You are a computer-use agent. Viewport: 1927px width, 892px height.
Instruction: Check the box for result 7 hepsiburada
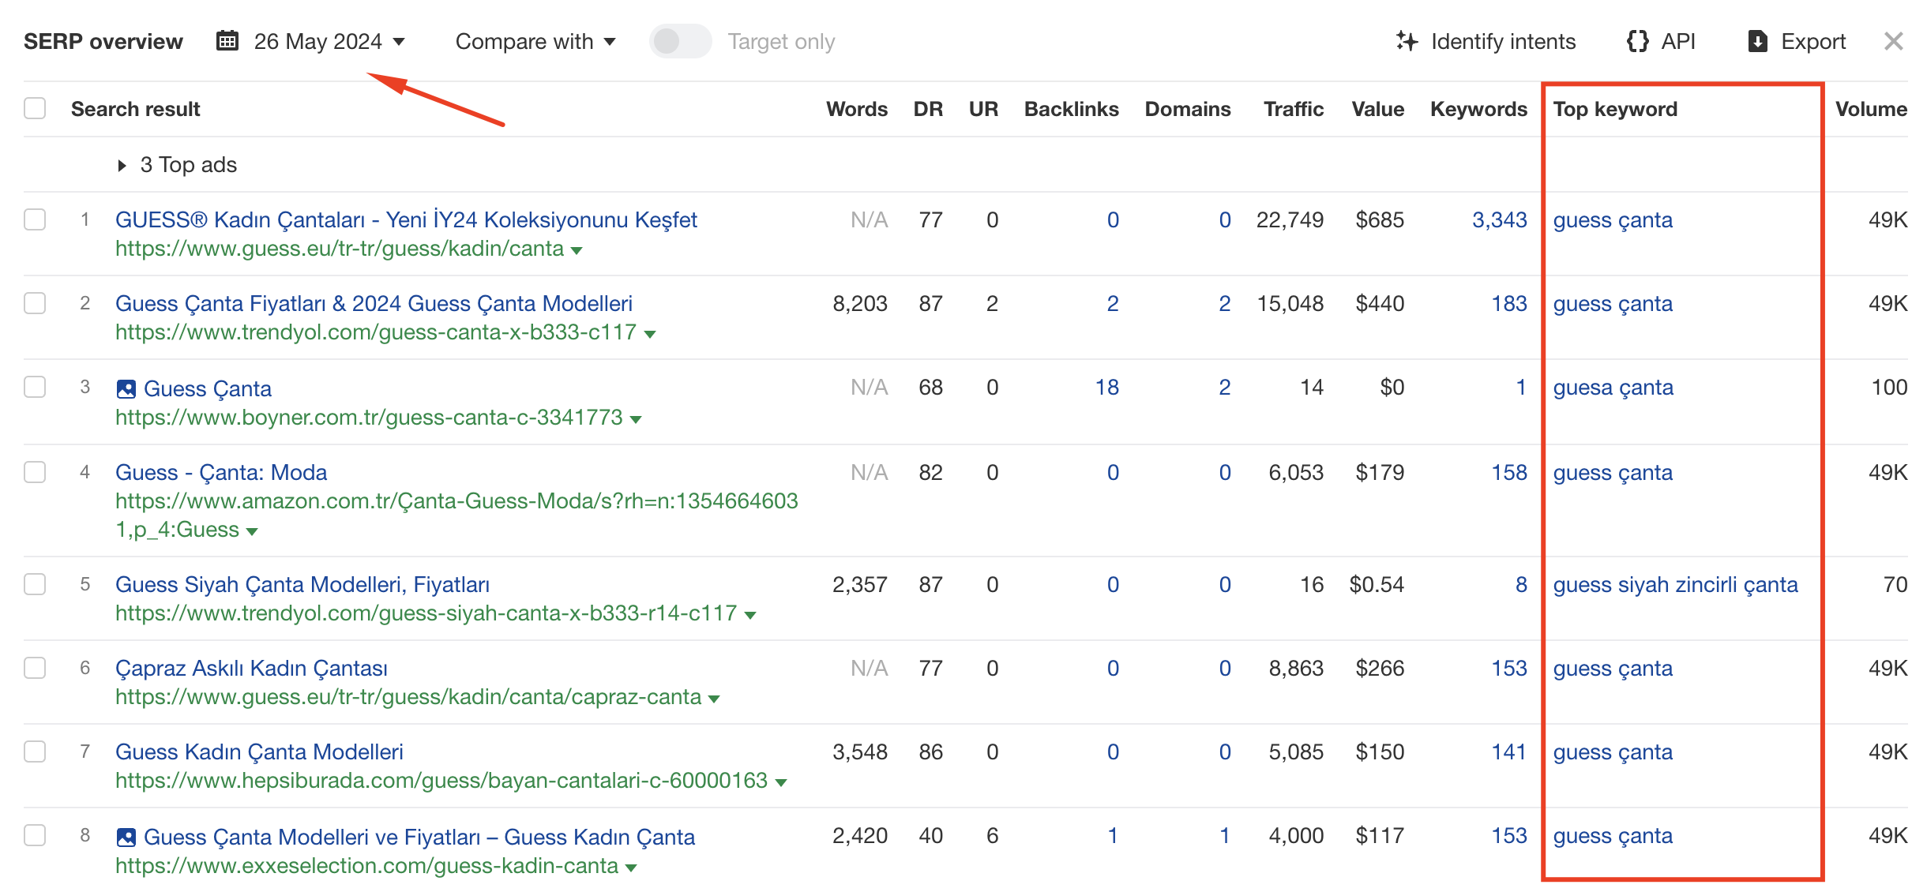pos(35,751)
